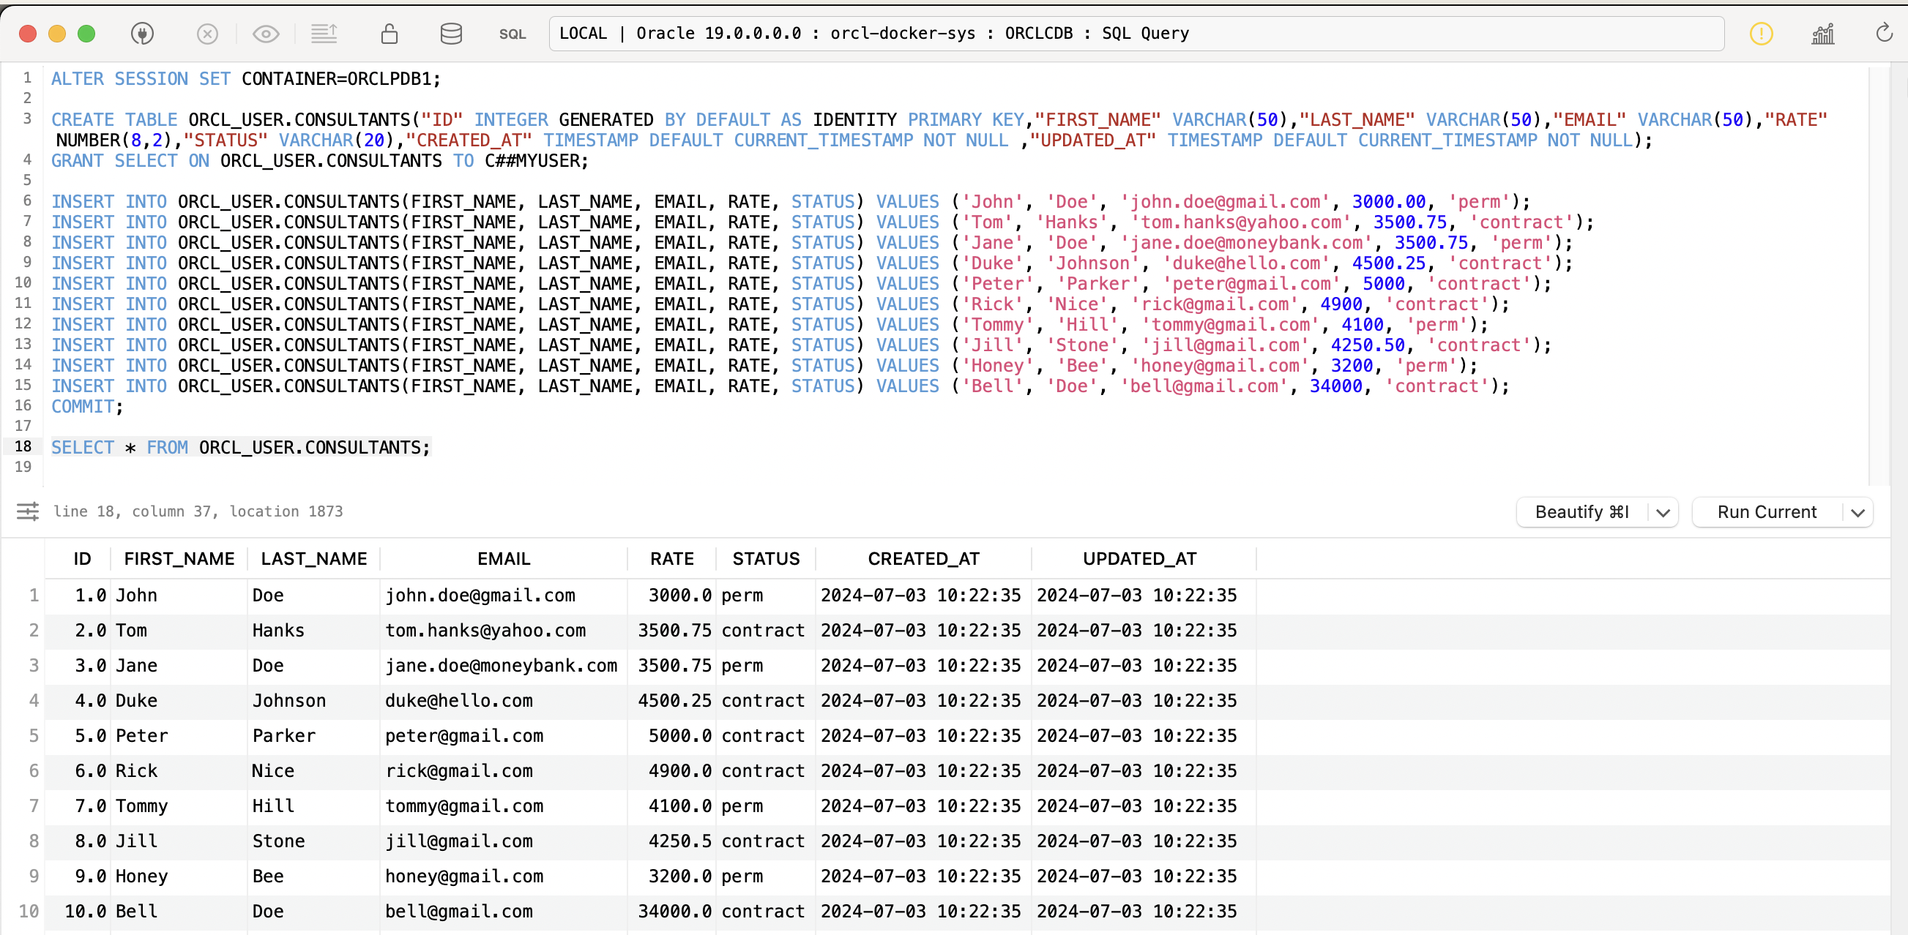Viewport: 1908px width, 935px height.
Task: Click the yellow warning alert icon
Action: 1761,34
